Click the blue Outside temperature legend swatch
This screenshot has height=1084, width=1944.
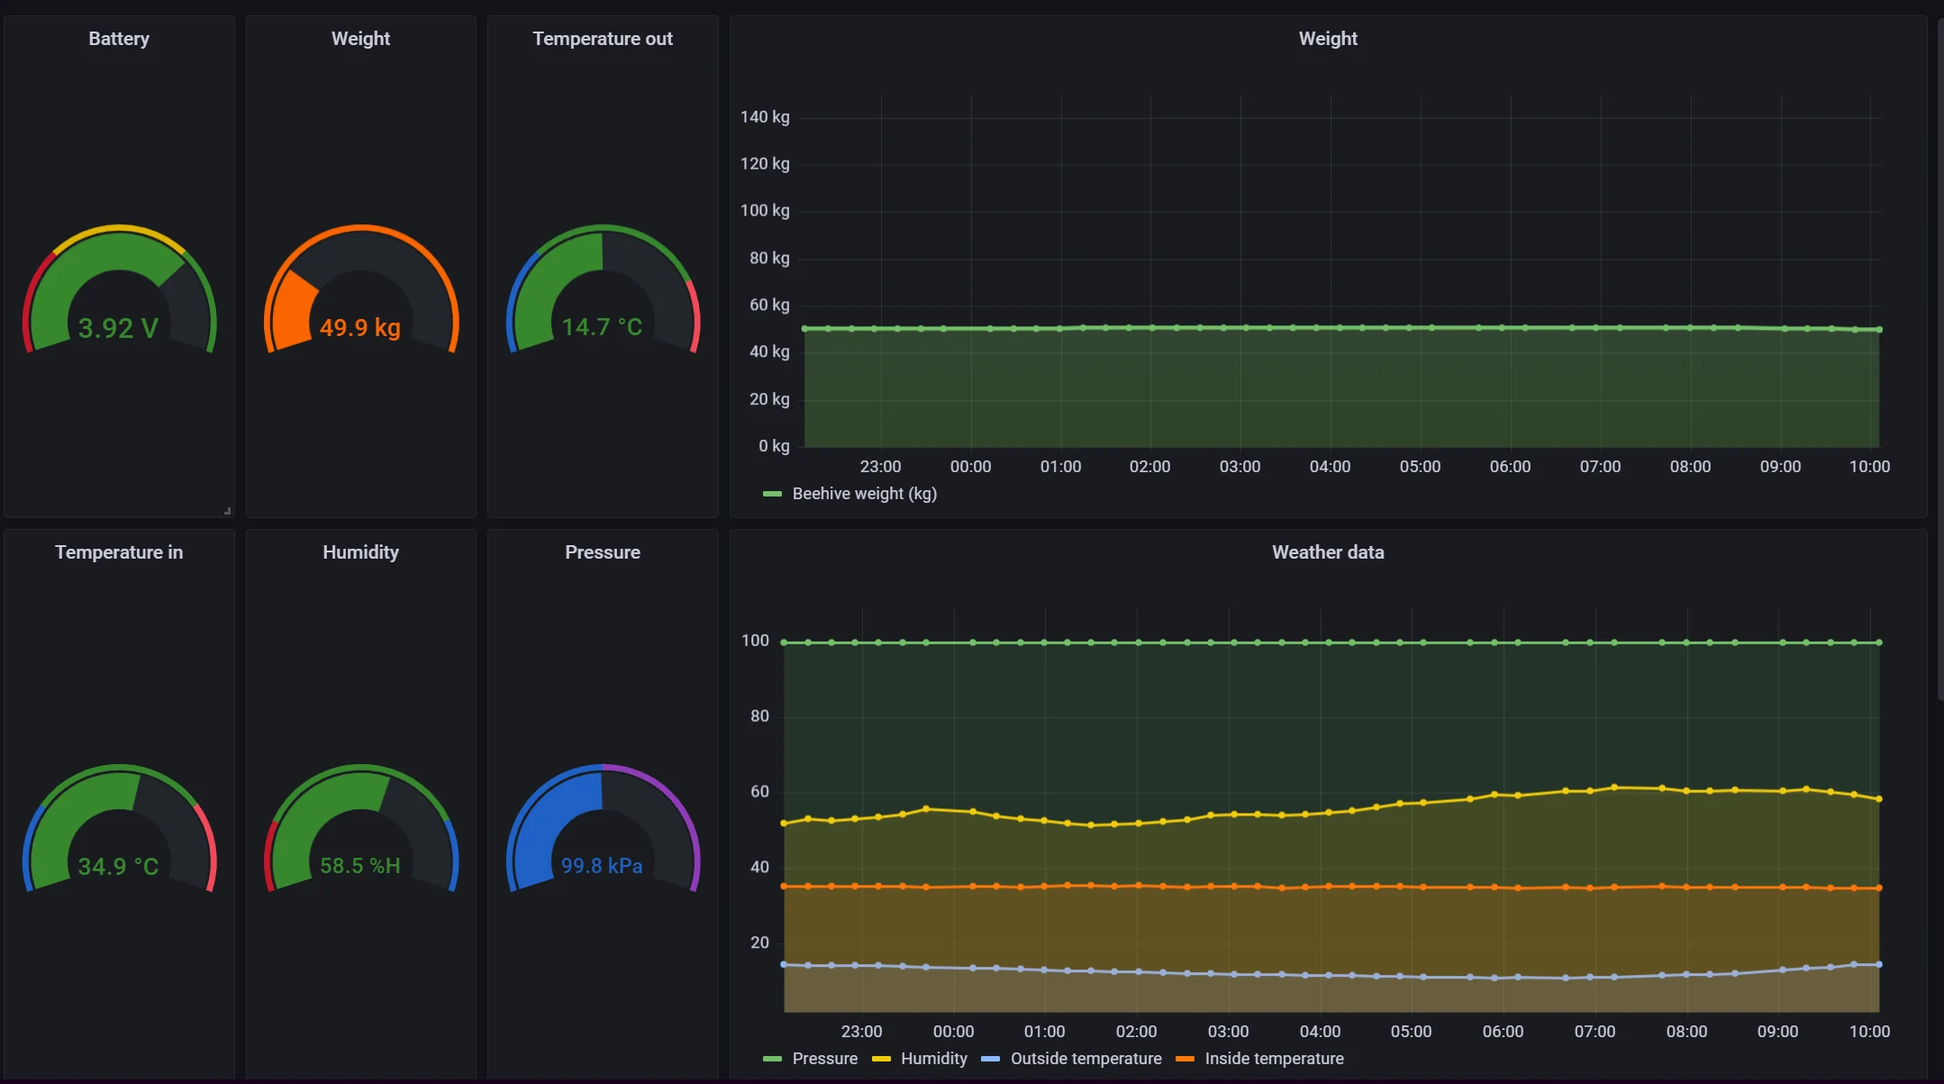pos(991,1059)
